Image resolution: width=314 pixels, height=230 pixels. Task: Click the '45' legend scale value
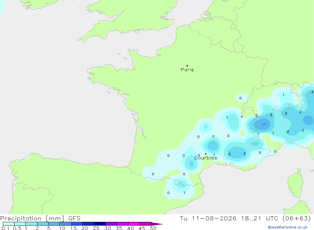point(142,228)
